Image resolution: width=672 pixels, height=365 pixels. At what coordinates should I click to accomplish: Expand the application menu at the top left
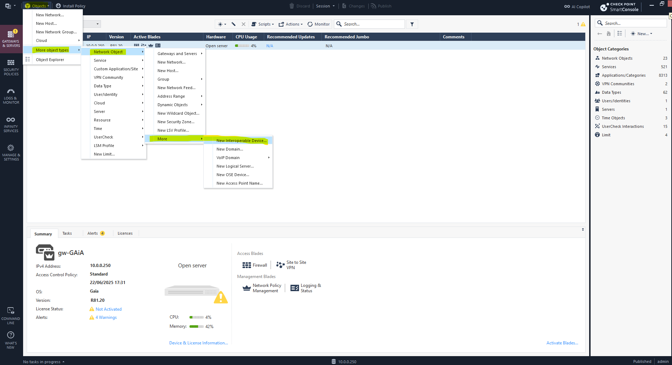[x=11, y=6]
